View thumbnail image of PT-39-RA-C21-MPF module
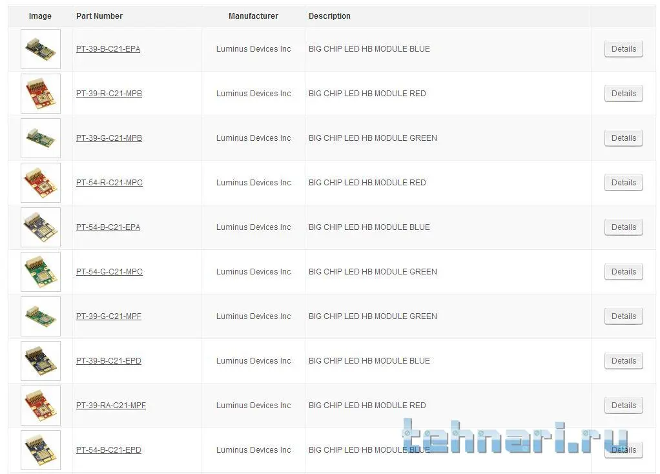660x474 pixels. pos(41,406)
